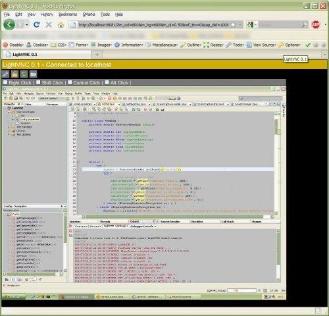This screenshot has height=316, width=329.
Task: Click the Google search engine icon
Action: click(x=251, y=25)
